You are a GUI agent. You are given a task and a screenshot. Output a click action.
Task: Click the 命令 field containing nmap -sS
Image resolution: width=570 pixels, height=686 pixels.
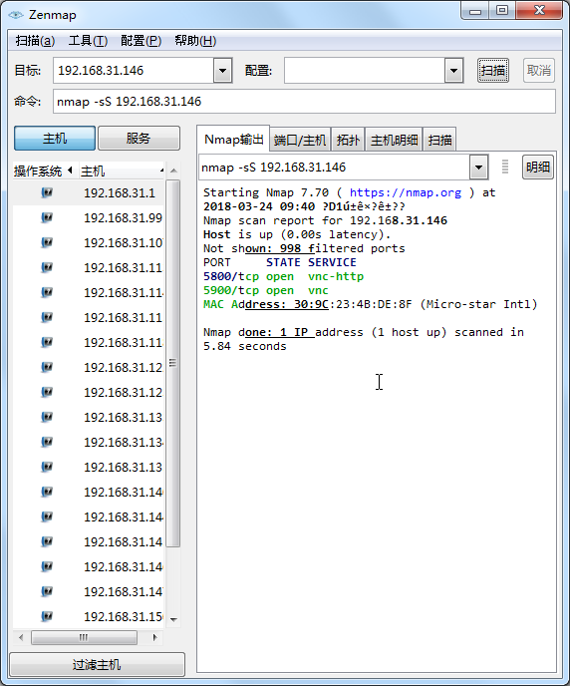304,102
